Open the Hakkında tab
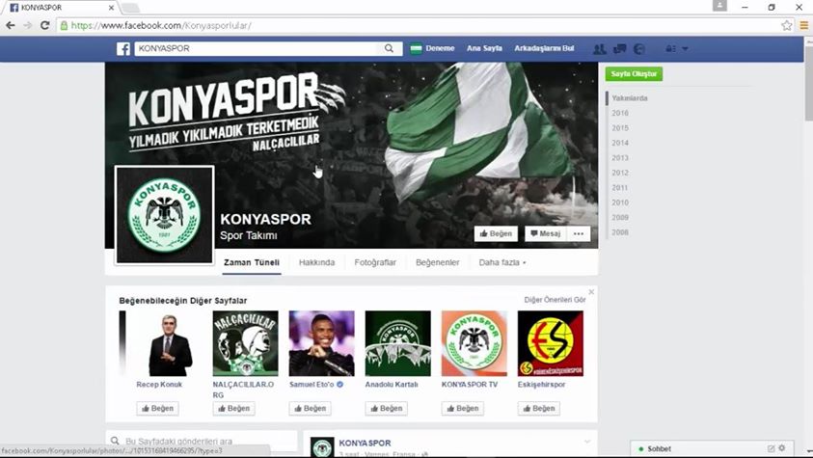 [x=316, y=262]
